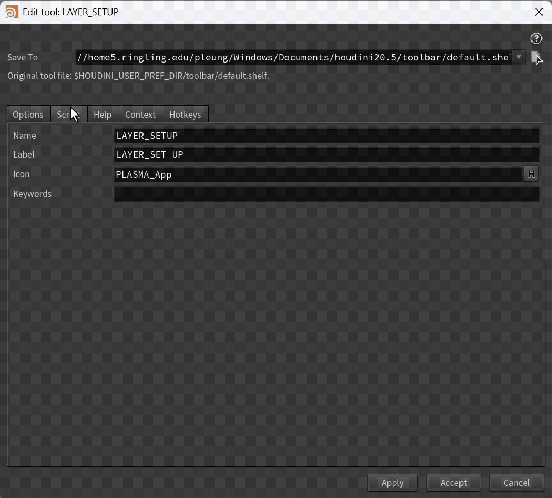
Task: Click the Label field LAYER_SET UP
Action: 326,155
